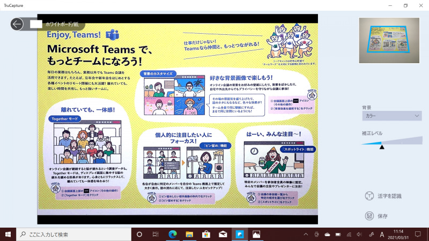Open the OneDrive cloud tray icon

[x=327, y=235]
